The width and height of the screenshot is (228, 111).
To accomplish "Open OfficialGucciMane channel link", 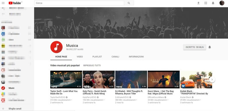I will (x=156, y=97).
